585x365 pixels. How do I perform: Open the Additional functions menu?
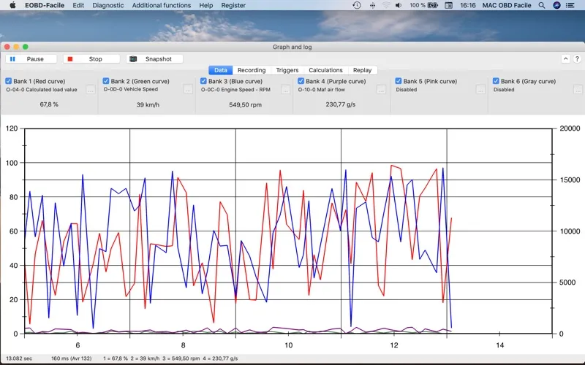click(161, 5)
